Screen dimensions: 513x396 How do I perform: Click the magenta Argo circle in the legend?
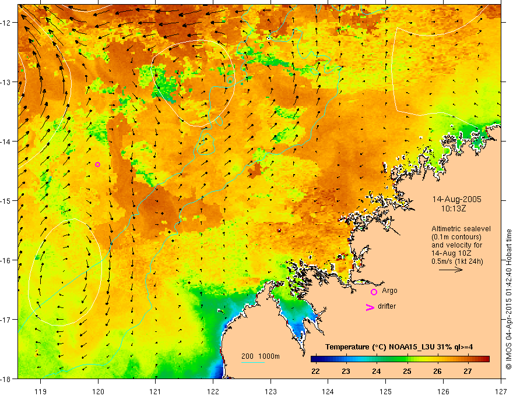coord(374,292)
